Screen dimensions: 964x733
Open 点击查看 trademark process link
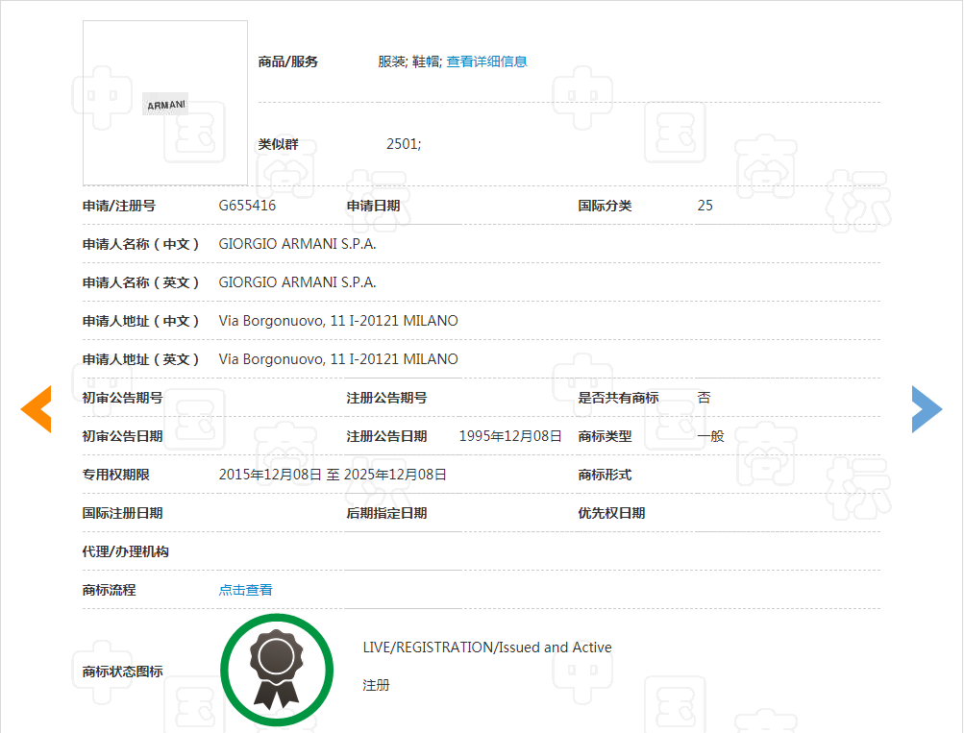(x=245, y=590)
